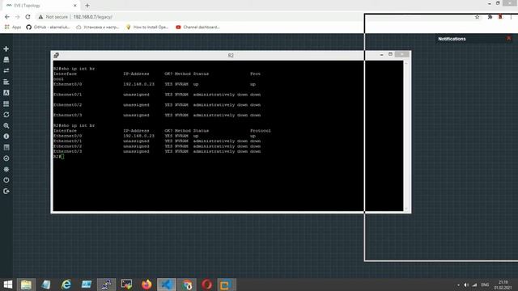
Task: Click the browser forward arrow
Action: (x=18, y=17)
